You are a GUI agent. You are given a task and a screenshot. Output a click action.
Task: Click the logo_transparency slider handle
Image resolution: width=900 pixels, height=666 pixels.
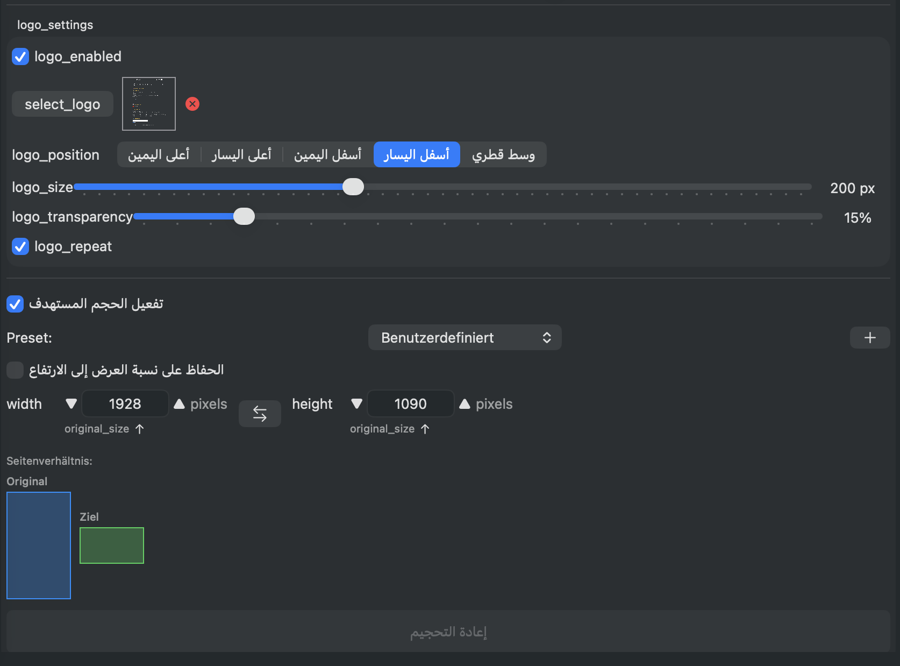click(244, 216)
